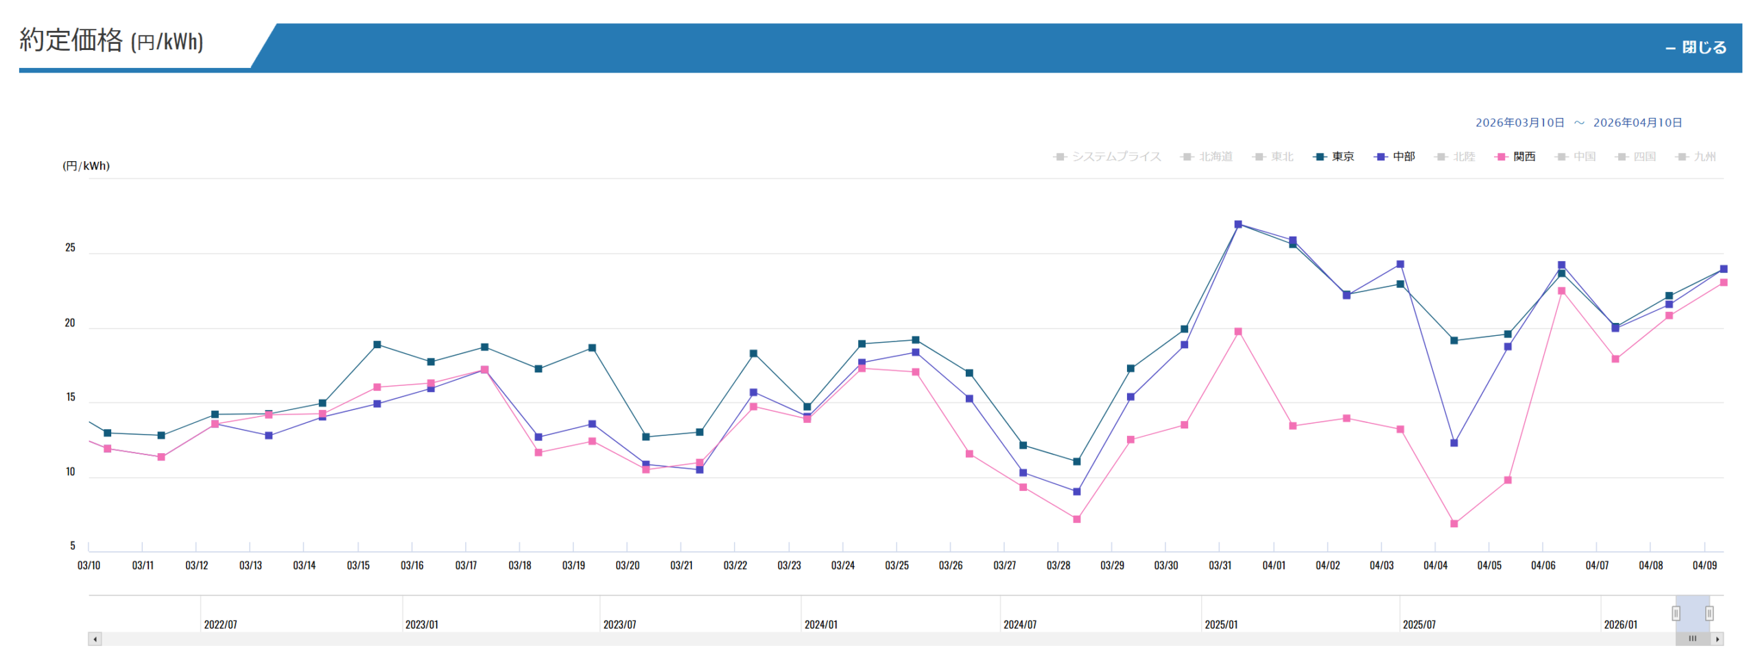Click the 中部 data point at 03/31 peak
Screen dimensions: 1756x665
1238,225
